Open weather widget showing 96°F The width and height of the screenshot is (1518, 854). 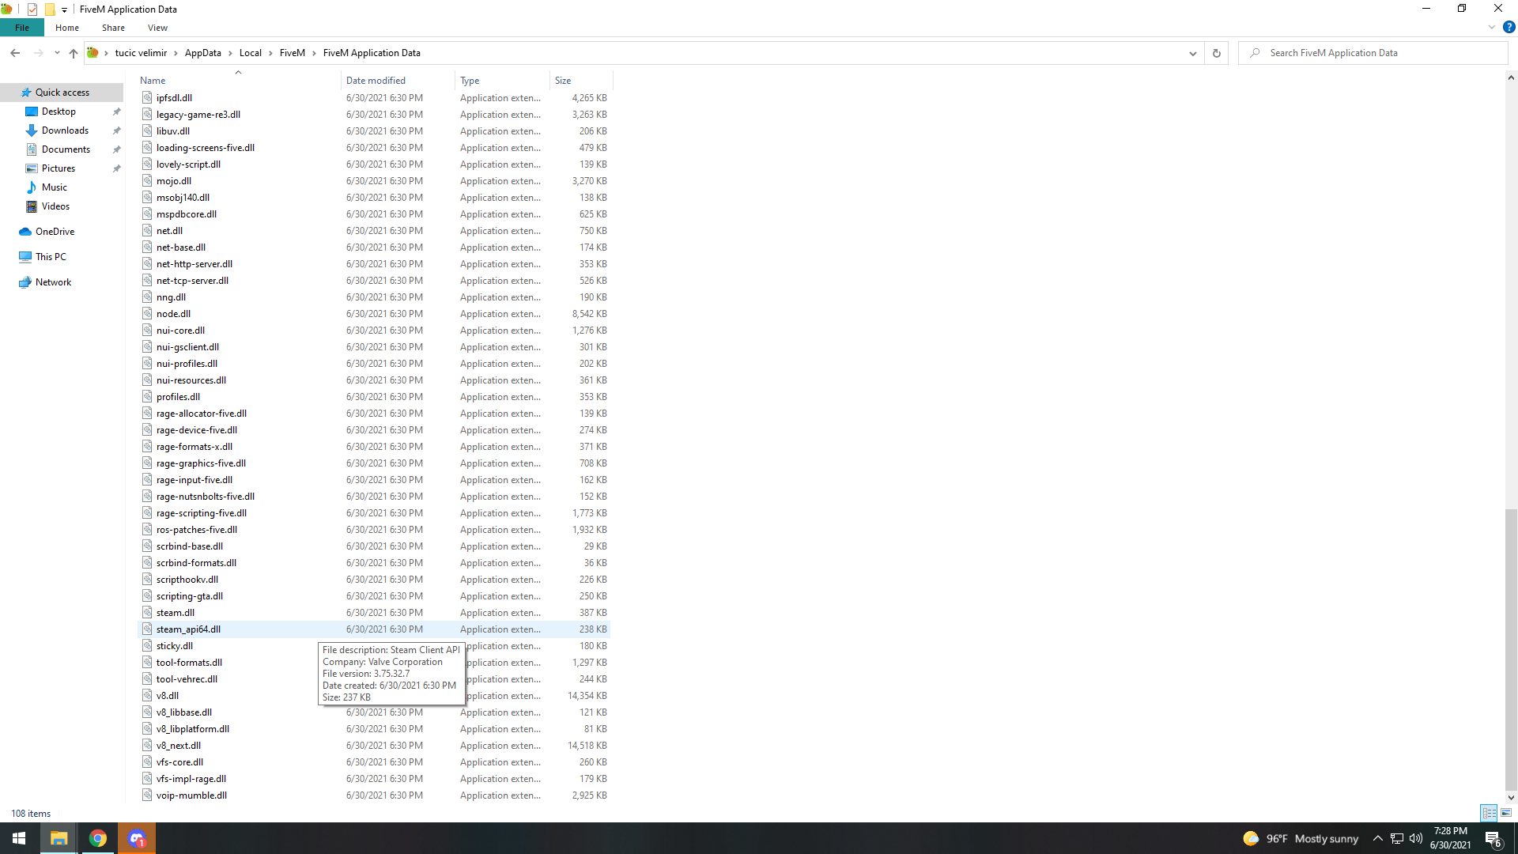point(1301,838)
